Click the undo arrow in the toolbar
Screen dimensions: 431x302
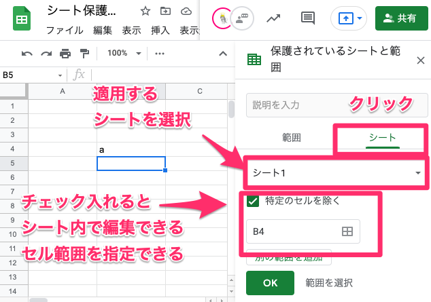point(27,54)
